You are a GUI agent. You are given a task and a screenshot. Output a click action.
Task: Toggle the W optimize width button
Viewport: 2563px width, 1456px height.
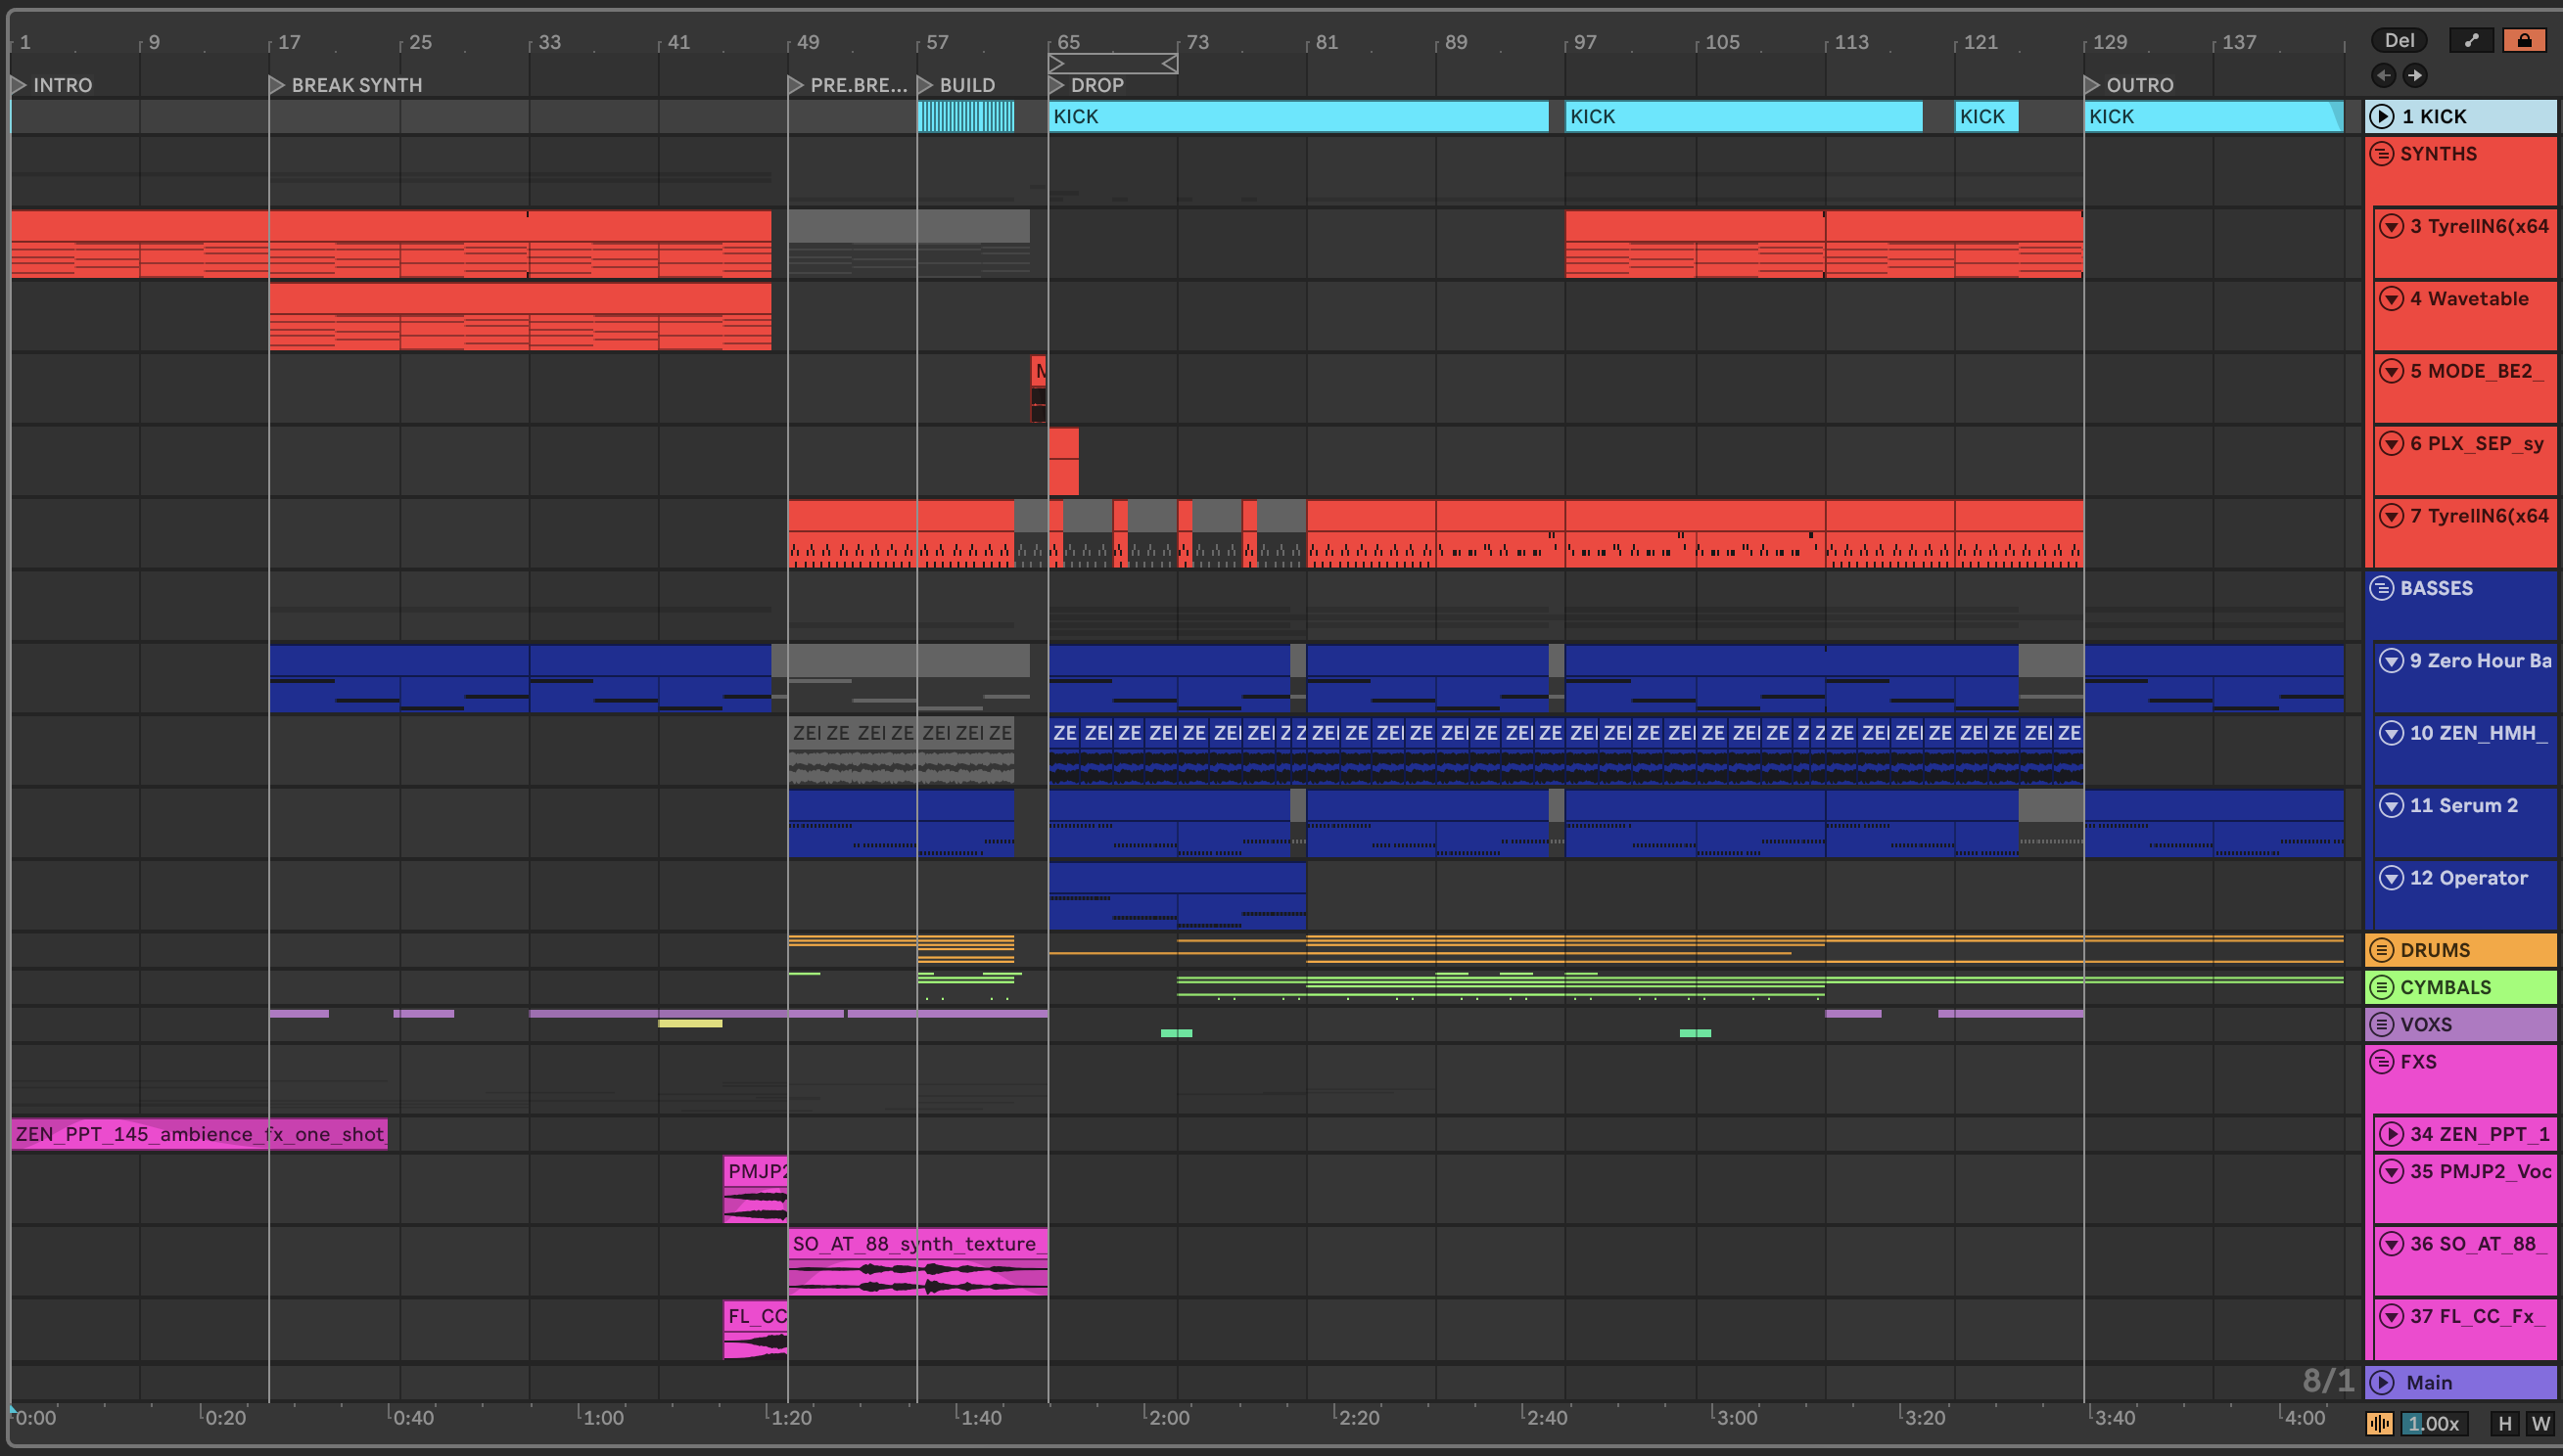2540,1423
